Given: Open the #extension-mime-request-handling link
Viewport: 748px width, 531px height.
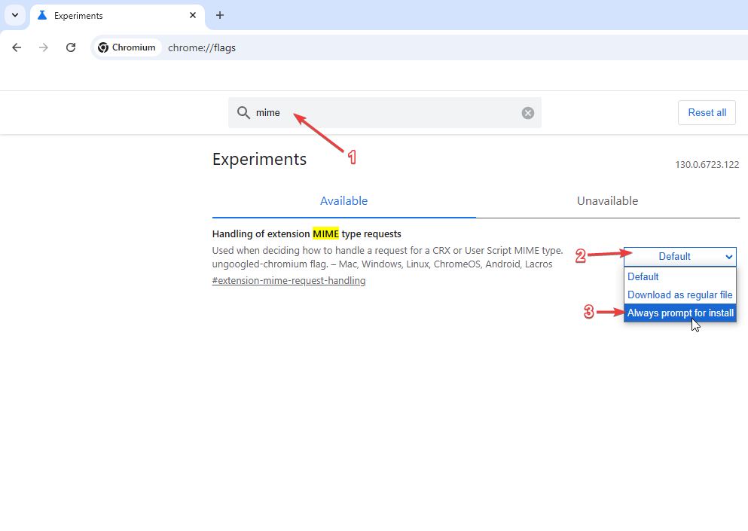Looking at the screenshot, I should 289,281.
